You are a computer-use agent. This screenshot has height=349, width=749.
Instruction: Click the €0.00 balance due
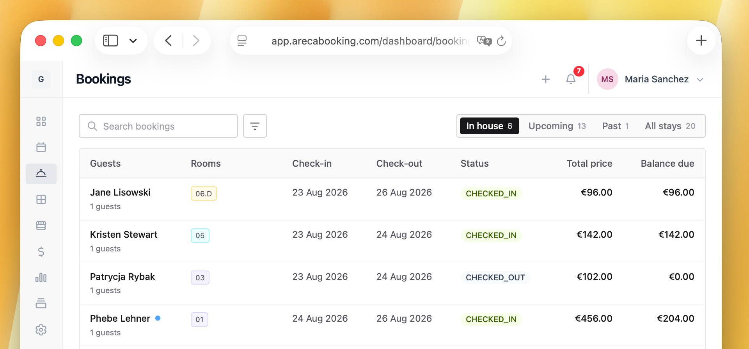click(682, 277)
